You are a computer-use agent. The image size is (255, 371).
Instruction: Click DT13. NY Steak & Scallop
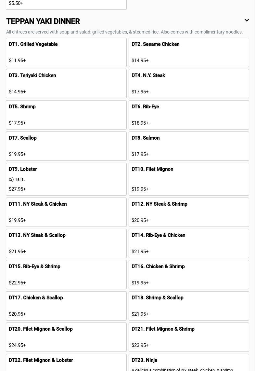66,243
